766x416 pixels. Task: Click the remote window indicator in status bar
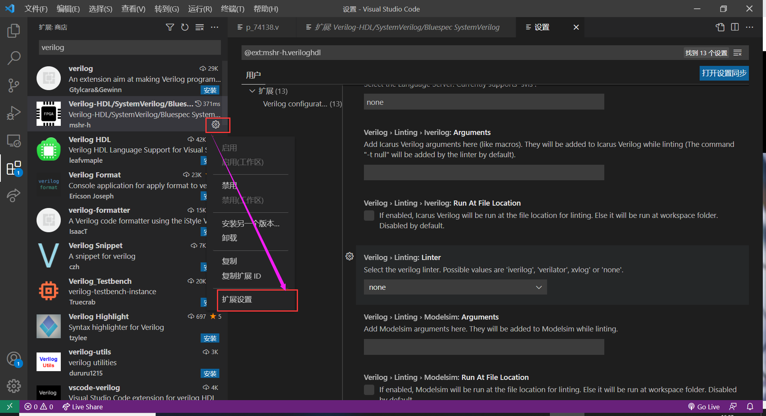pyautogui.click(x=10, y=406)
